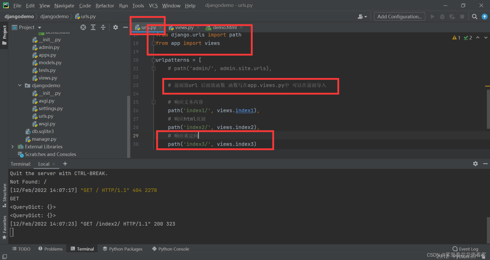Open Project panel settings gear
The image size is (490, 260).
point(116,27)
